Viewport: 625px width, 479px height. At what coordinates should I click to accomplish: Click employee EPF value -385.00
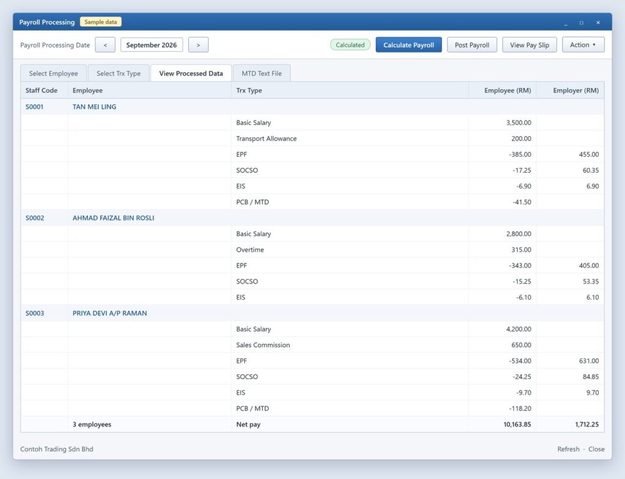point(520,154)
